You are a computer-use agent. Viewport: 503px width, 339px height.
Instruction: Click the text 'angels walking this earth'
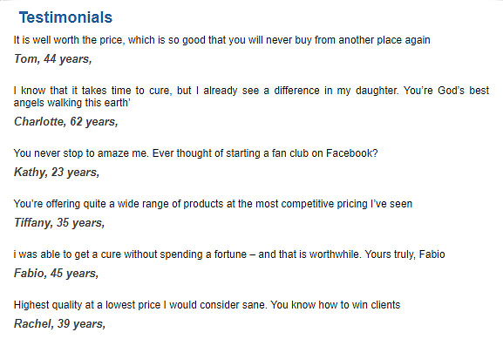[x=71, y=103]
